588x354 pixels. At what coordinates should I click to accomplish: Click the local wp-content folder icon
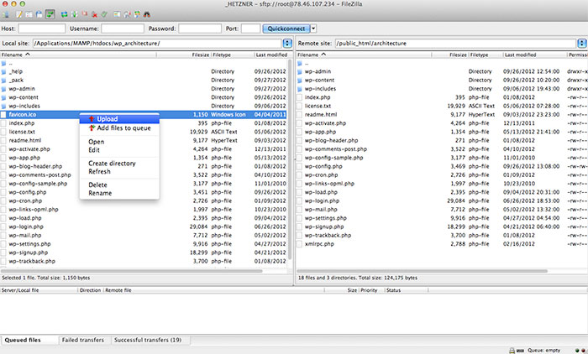[x=3, y=97]
